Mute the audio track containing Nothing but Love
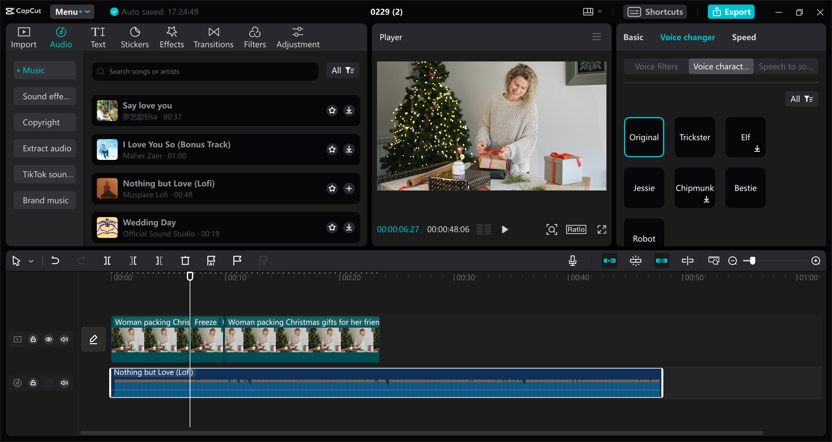The width and height of the screenshot is (832, 442). pyautogui.click(x=64, y=383)
